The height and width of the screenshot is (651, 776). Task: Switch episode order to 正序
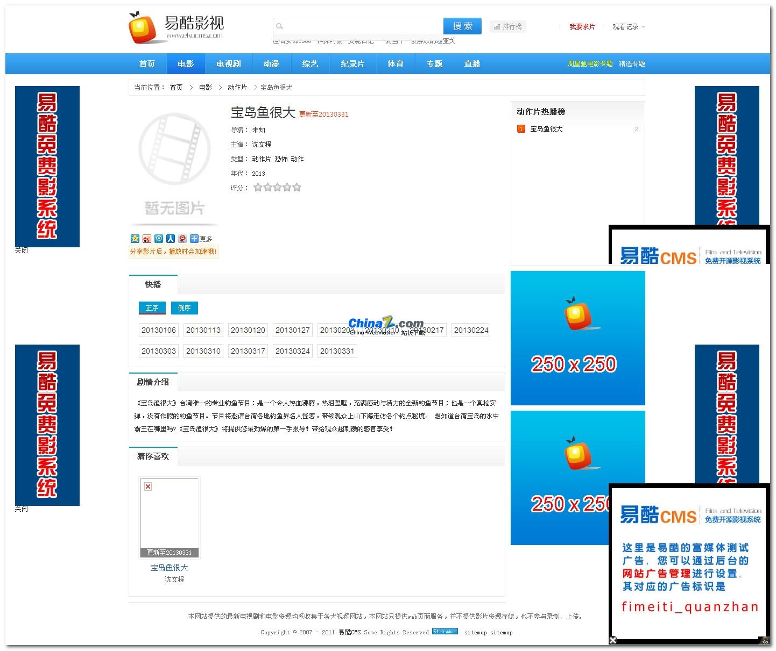(152, 308)
